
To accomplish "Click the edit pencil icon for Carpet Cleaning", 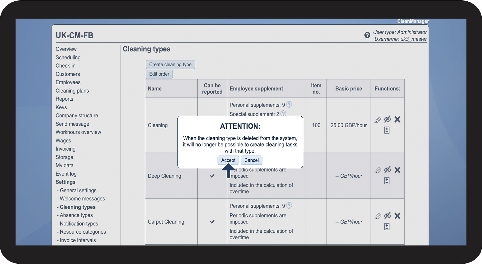I will 378,216.
